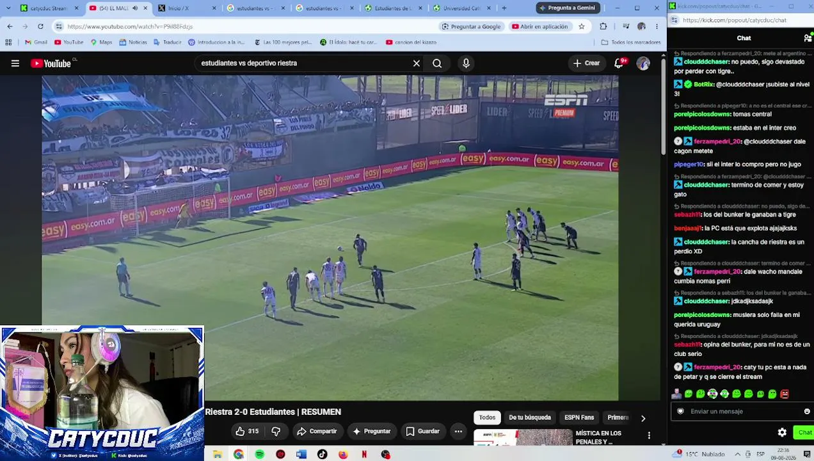Clear the YouTube search box text
This screenshot has height=461, width=814.
pyautogui.click(x=416, y=63)
